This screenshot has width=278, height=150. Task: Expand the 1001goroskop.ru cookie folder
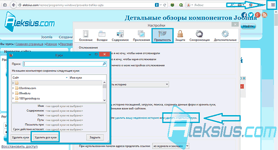[x=13, y=98]
